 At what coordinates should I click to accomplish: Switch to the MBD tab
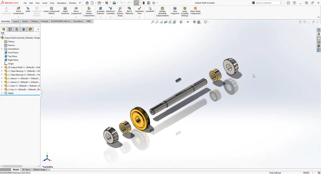point(89,21)
